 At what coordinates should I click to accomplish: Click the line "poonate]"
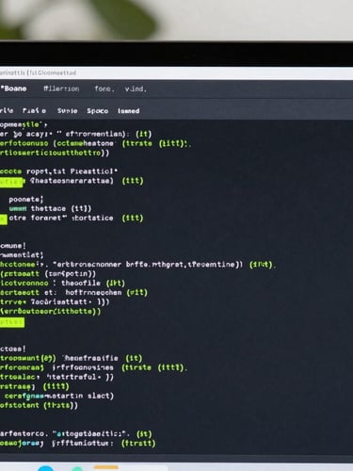(x=26, y=200)
